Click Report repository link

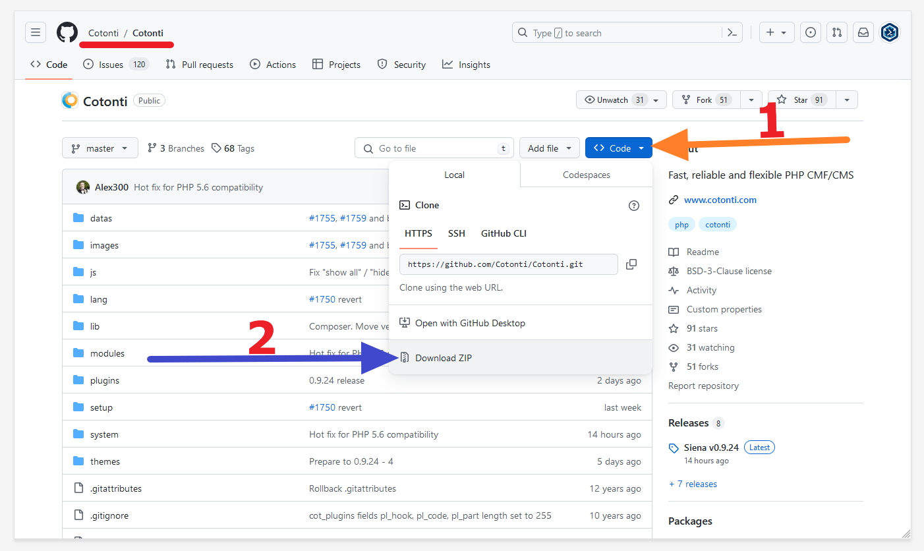[703, 386]
